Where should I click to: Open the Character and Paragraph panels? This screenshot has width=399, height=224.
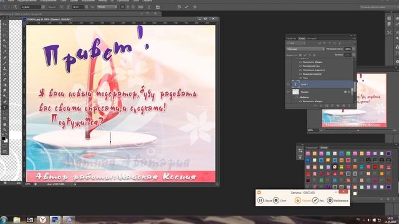[158, 7]
